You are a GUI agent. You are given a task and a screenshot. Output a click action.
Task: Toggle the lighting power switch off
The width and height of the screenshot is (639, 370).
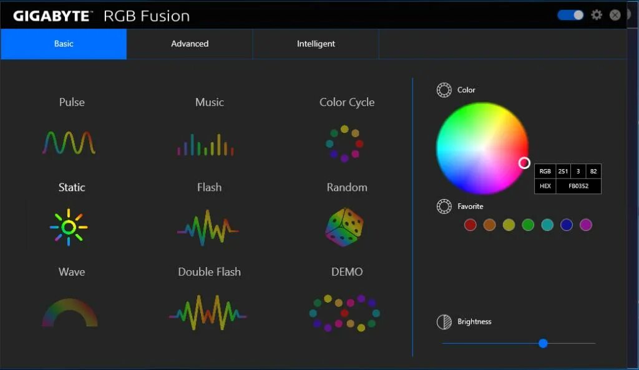[x=570, y=15]
